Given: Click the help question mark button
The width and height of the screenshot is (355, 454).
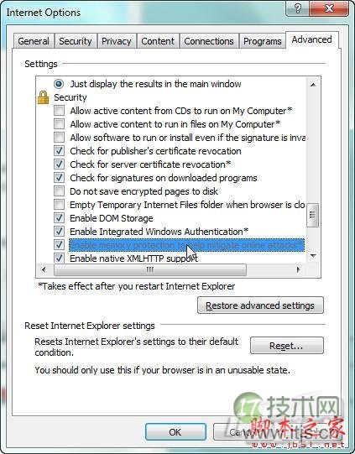Looking at the screenshot, I should click(297, 8).
